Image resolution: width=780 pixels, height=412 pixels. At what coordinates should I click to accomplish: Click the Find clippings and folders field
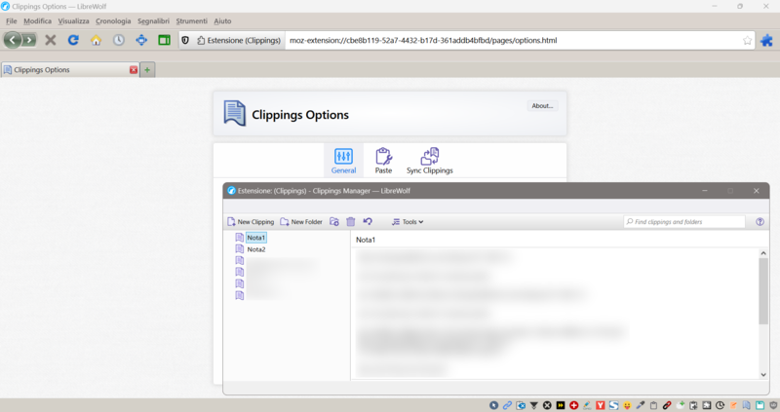(684, 222)
